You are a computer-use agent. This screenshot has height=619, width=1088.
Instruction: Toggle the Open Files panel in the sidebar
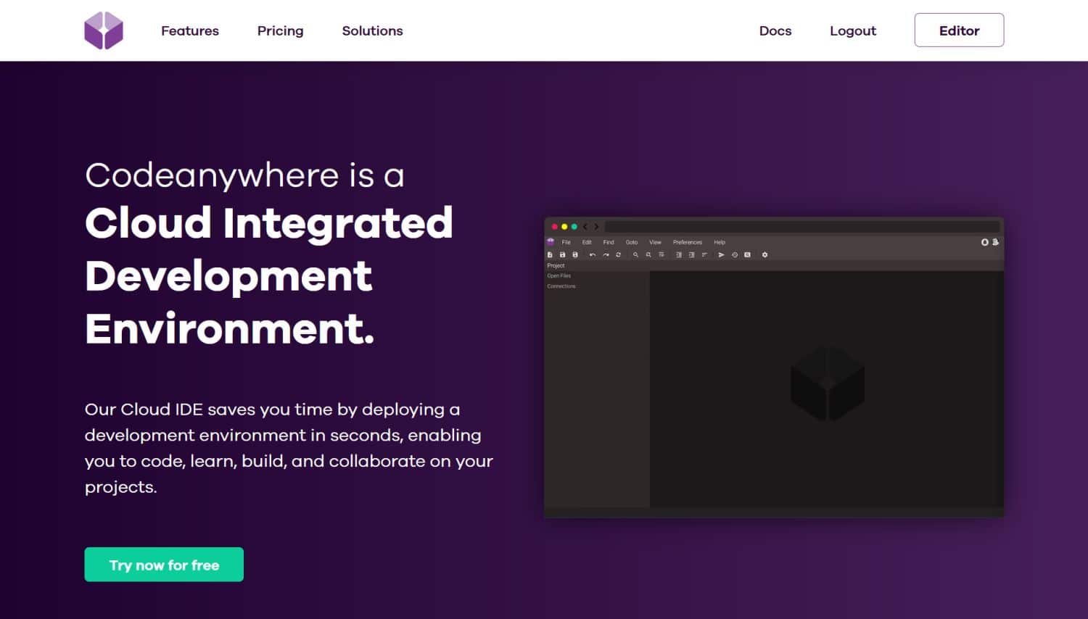click(x=559, y=275)
